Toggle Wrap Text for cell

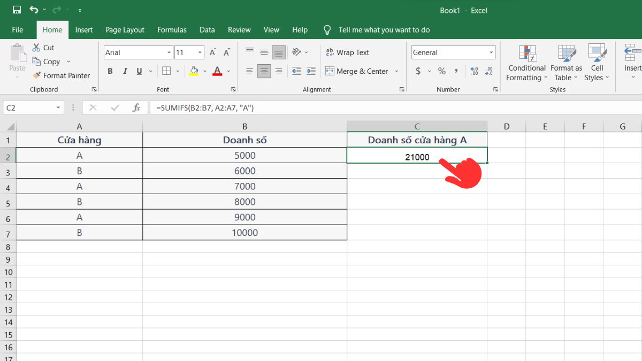point(347,52)
